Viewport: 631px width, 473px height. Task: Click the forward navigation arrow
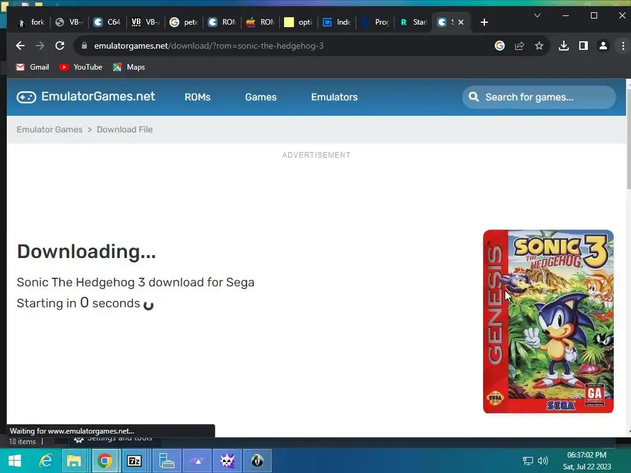pos(40,46)
